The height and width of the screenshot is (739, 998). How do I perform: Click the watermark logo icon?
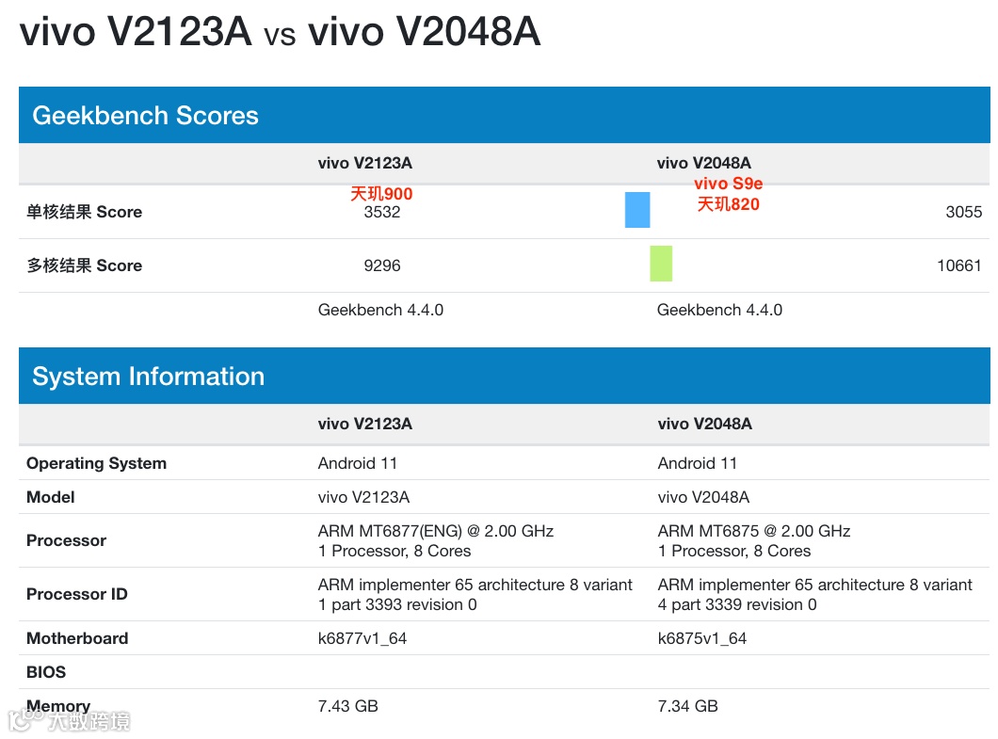pyautogui.click(x=25, y=720)
